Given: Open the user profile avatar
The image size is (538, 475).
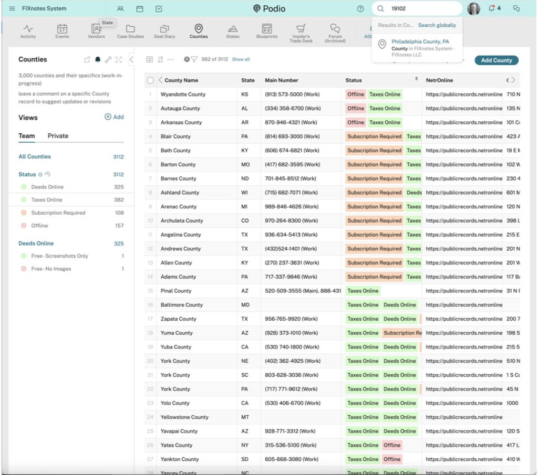Looking at the screenshot, I should 473,8.
